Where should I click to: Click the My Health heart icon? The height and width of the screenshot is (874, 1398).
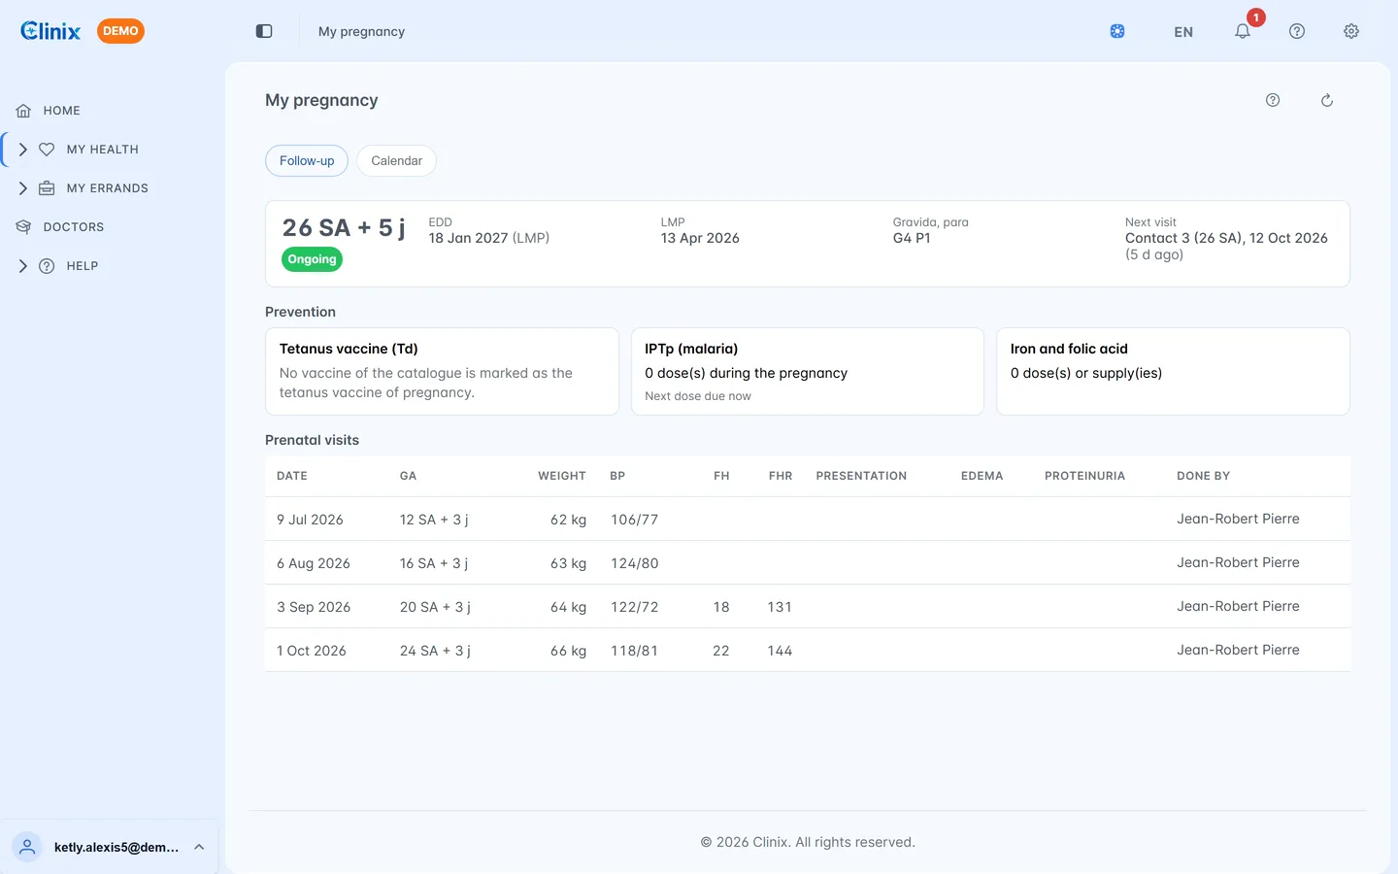click(47, 150)
